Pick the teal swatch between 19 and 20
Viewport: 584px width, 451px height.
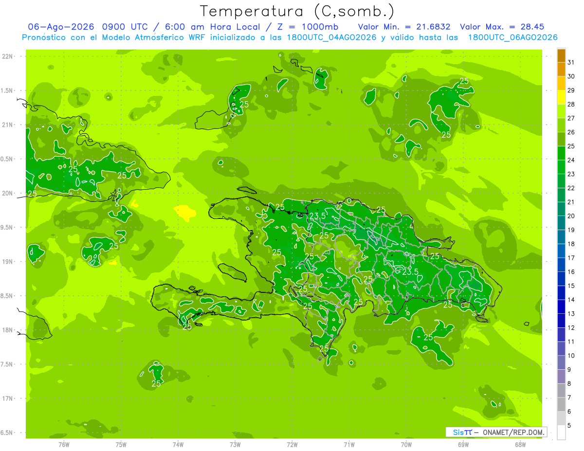pos(561,223)
